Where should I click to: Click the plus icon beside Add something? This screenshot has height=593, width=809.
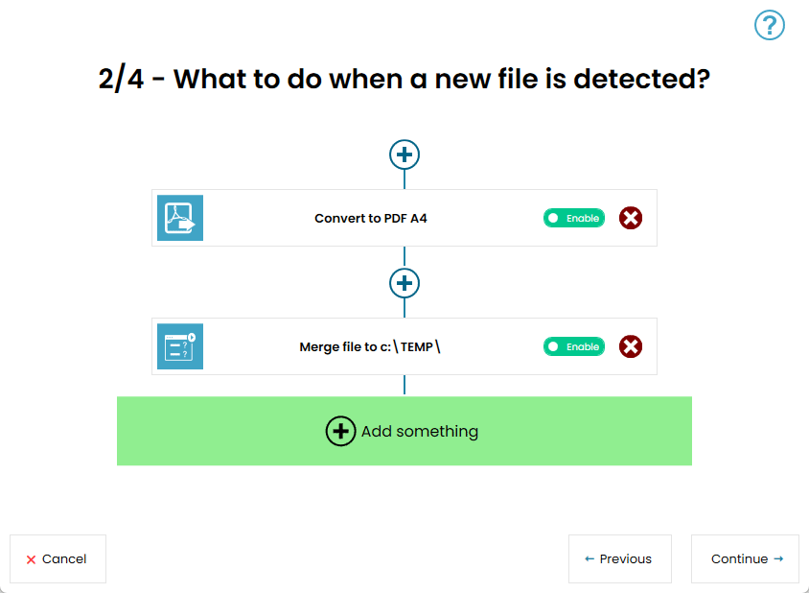pyautogui.click(x=340, y=432)
